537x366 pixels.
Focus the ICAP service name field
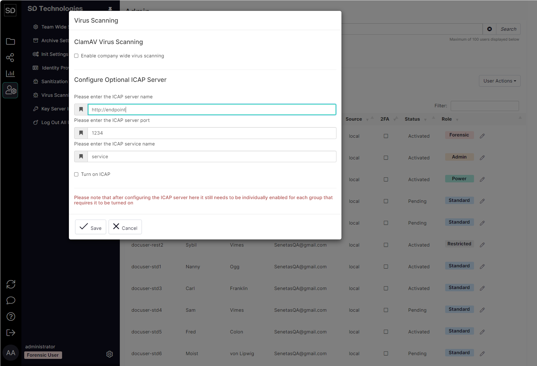click(212, 157)
